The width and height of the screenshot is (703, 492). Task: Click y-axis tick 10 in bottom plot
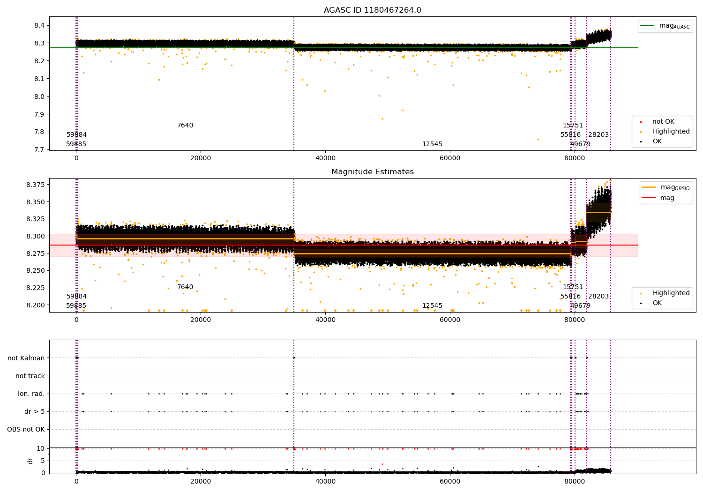(41, 448)
